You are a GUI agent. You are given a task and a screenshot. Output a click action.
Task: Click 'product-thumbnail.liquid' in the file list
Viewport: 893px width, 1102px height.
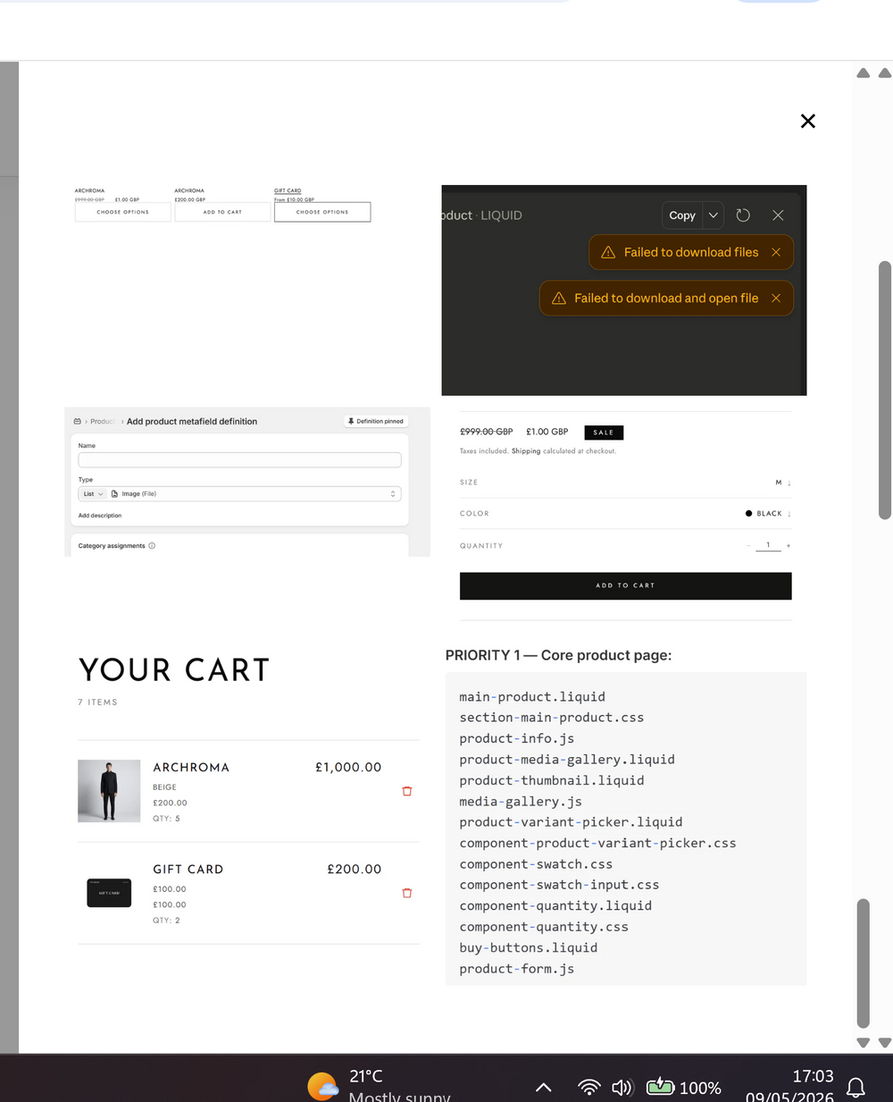point(552,780)
